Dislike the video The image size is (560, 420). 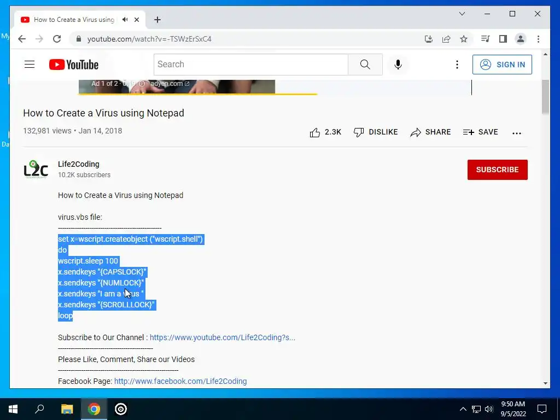(x=375, y=132)
